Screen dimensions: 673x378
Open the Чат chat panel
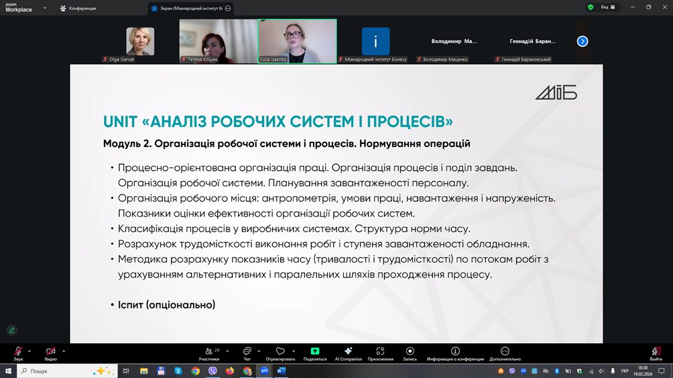pyautogui.click(x=247, y=352)
